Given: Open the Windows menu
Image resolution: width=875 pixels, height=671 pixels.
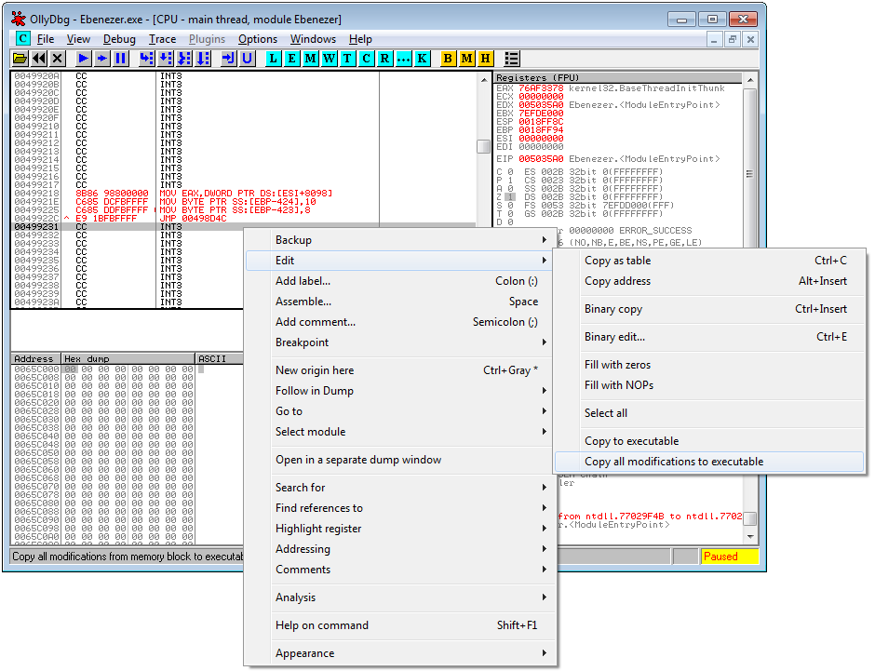Looking at the screenshot, I should click(313, 39).
